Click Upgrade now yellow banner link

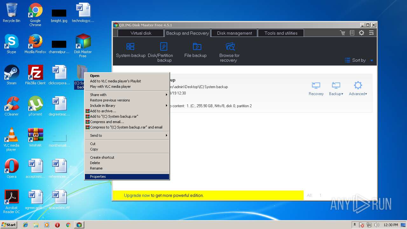pos(137,195)
